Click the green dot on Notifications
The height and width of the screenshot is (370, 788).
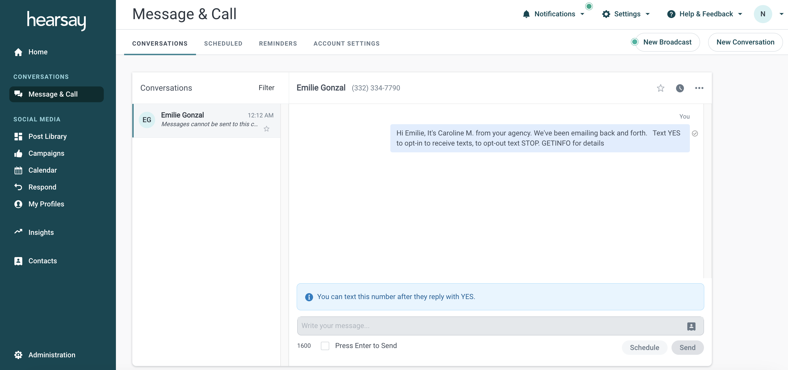(589, 6)
